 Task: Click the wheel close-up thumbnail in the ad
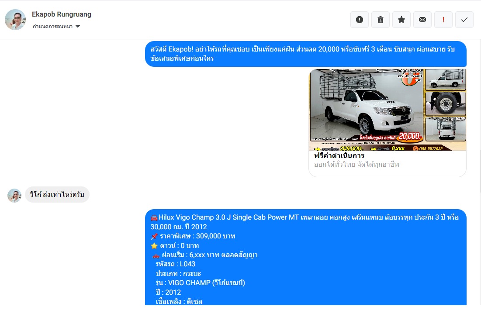[x=446, y=103]
